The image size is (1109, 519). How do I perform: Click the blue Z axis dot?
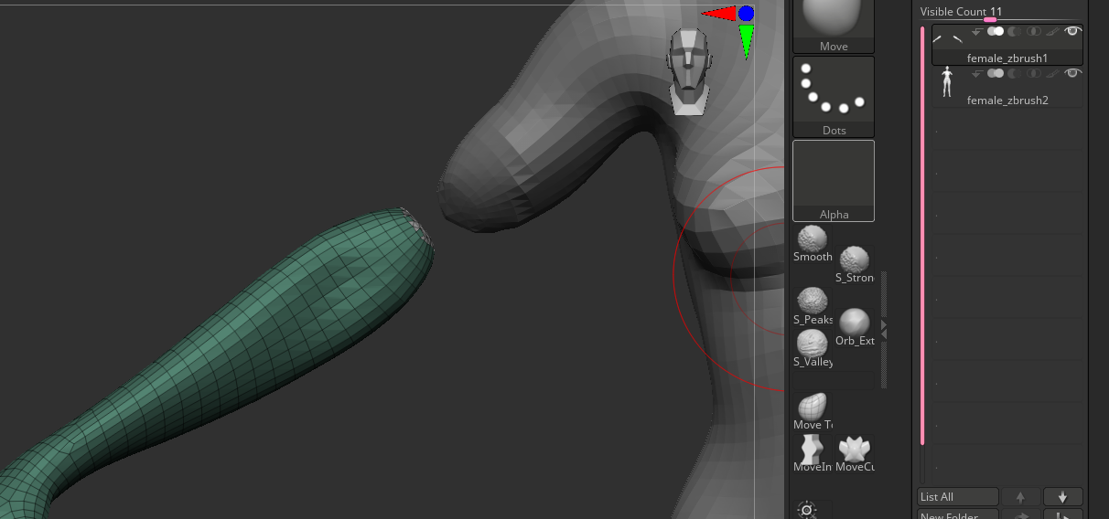tap(747, 14)
